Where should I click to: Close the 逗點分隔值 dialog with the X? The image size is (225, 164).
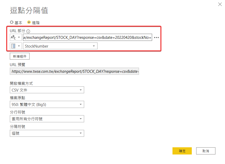220,4
